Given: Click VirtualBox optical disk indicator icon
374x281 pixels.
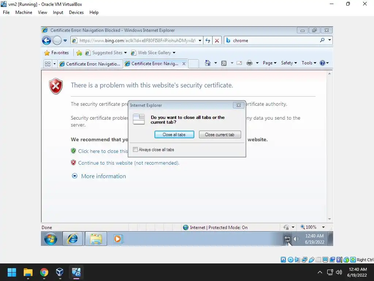Looking at the screenshot, I should [x=290, y=260].
